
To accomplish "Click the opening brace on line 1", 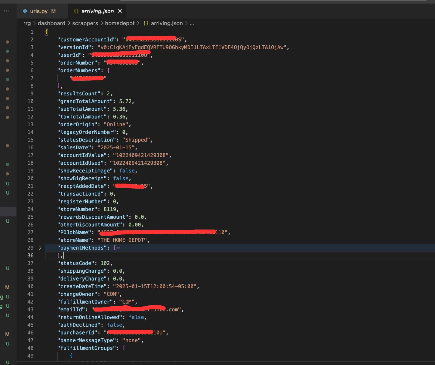I will [x=46, y=32].
